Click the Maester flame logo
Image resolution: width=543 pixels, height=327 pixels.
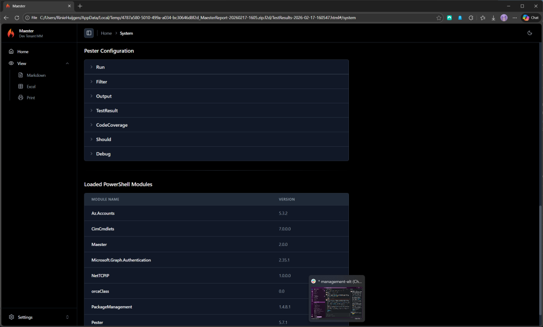pyautogui.click(x=11, y=33)
